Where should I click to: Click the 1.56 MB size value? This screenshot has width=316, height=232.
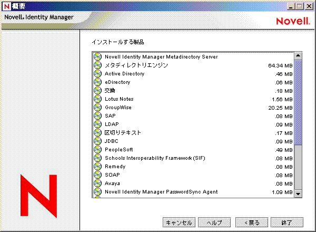pos(282,100)
